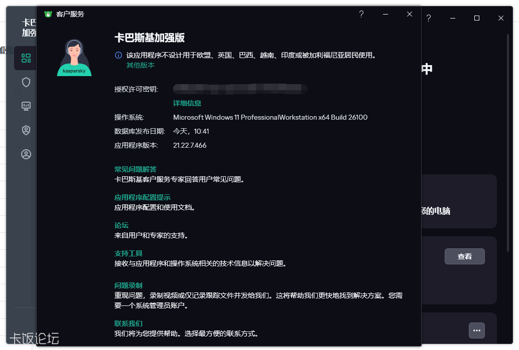519x350 pixels.
Task: Open the 论坛 link
Action: click(121, 225)
